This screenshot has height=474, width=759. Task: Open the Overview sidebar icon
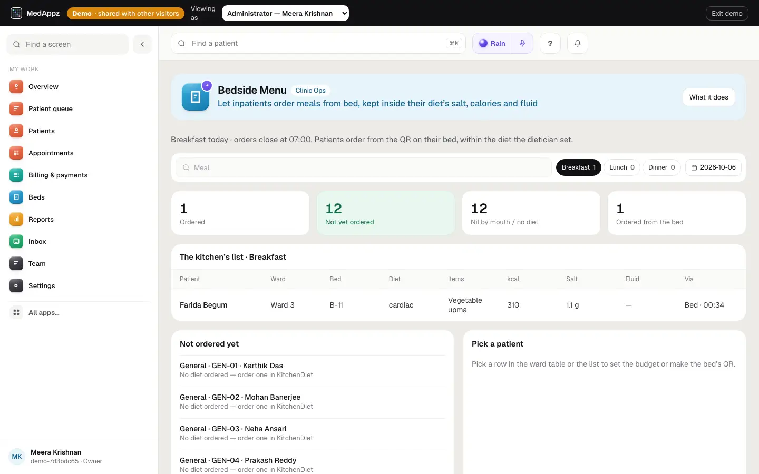pos(16,87)
